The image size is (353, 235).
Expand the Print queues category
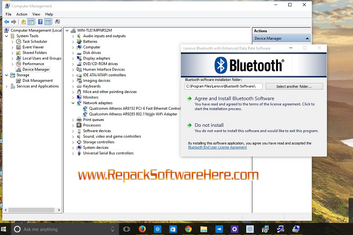[73, 120]
